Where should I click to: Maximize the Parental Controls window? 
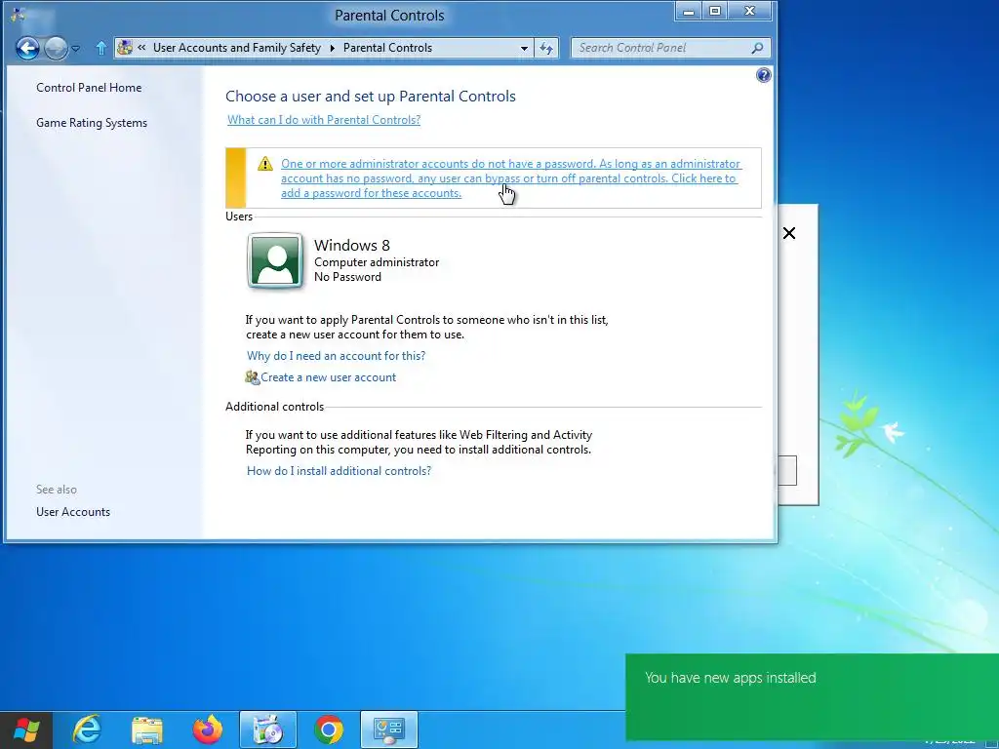[x=715, y=11]
